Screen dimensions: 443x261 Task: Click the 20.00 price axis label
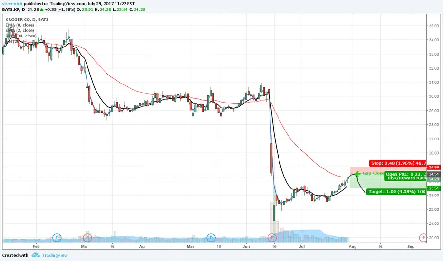pyautogui.click(x=433, y=238)
